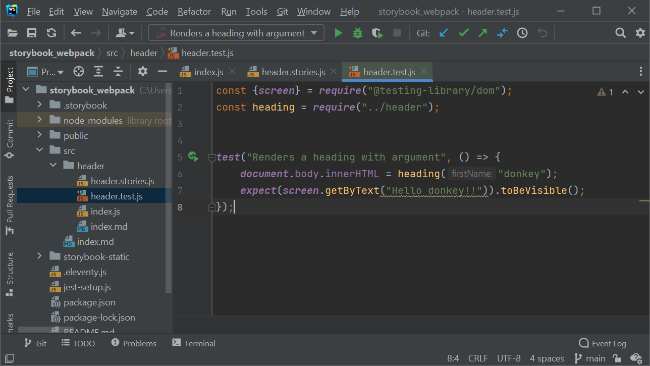This screenshot has width=650, height=366.
Task: Open the Git menu
Action: tap(283, 11)
